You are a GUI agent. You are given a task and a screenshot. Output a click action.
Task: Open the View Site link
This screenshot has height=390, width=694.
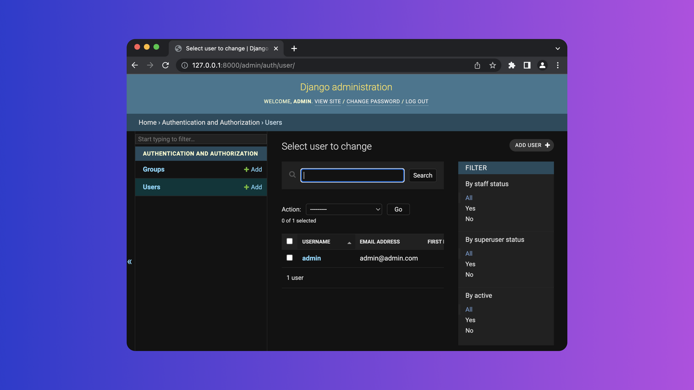tap(328, 102)
